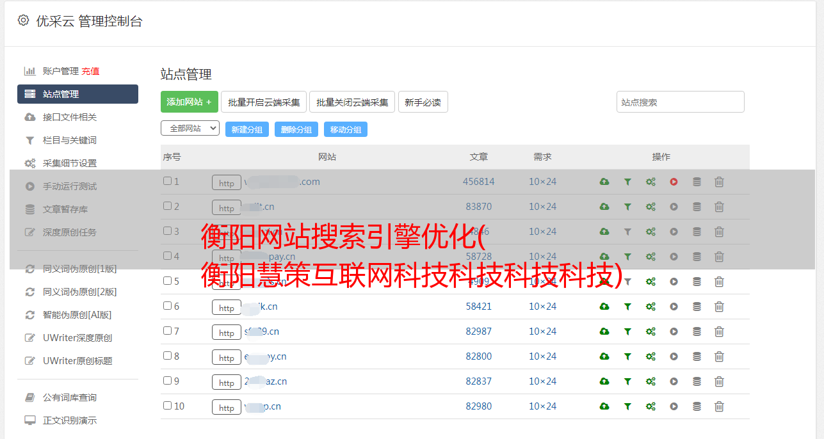Open the 全部网站 group dropdown
Viewport: 824px width, 439px height.
click(190, 128)
